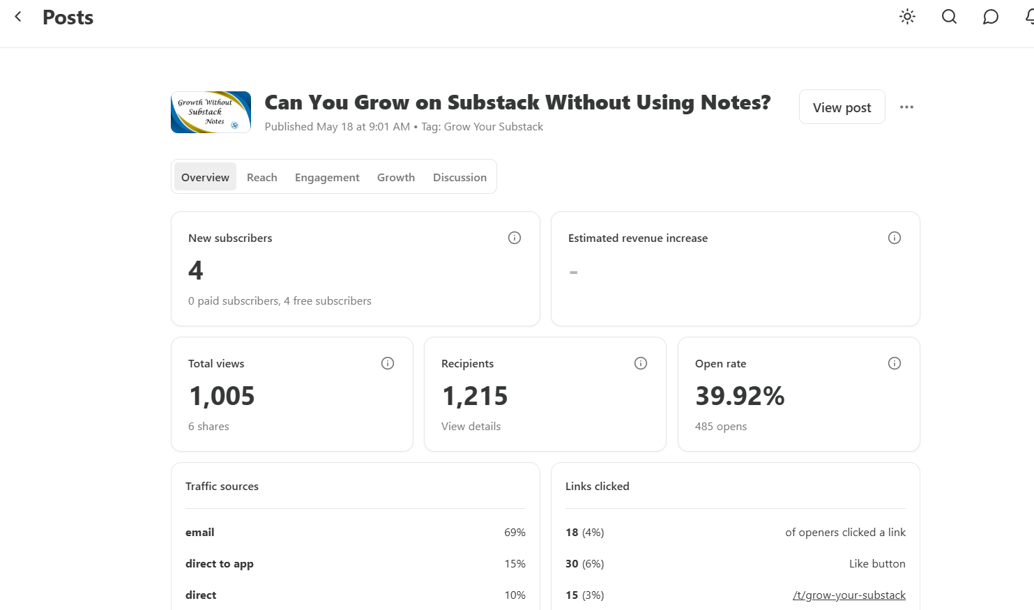Switch to the Engagement tab
Screen dimensions: 1034x610
click(x=327, y=177)
